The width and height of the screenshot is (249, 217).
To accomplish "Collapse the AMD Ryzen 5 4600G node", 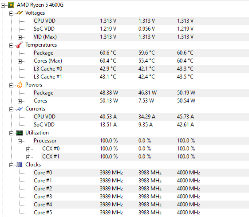I will (x=3, y=6).
